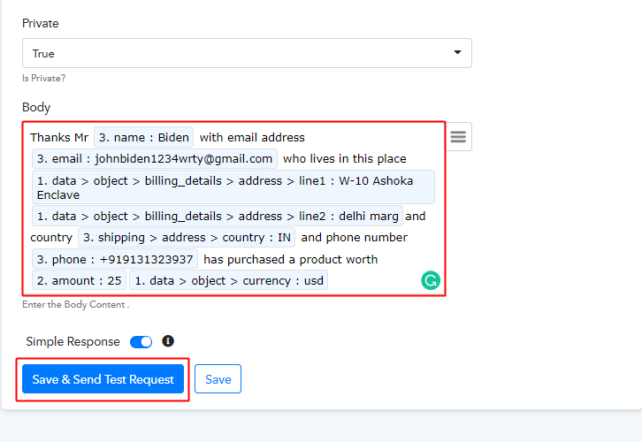Select the line1 : W-10 Ashoka Enclave tag
The image size is (642, 442).
[x=233, y=187]
